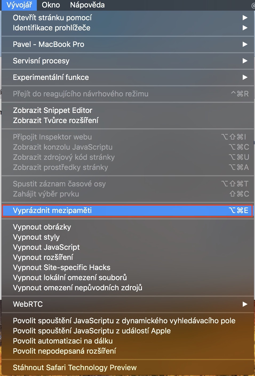The width and height of the screenshot is (255, 376).
Task: Toggle Vypnout JavaScript option
Action: (x=46, y=247)
